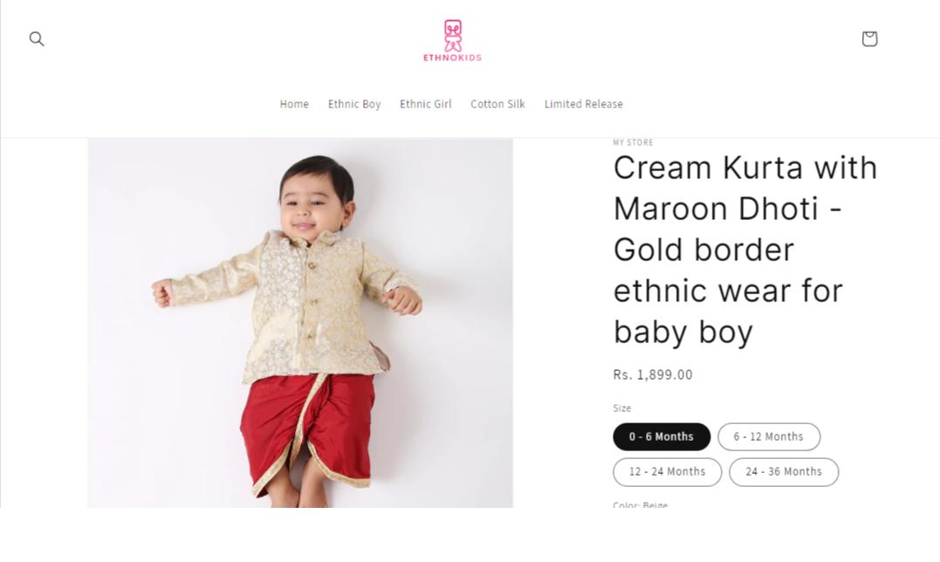The width and height of the screenshot is (940, 562).
Task: Open the Ethnic Boy menu
Action: (354, 104)
